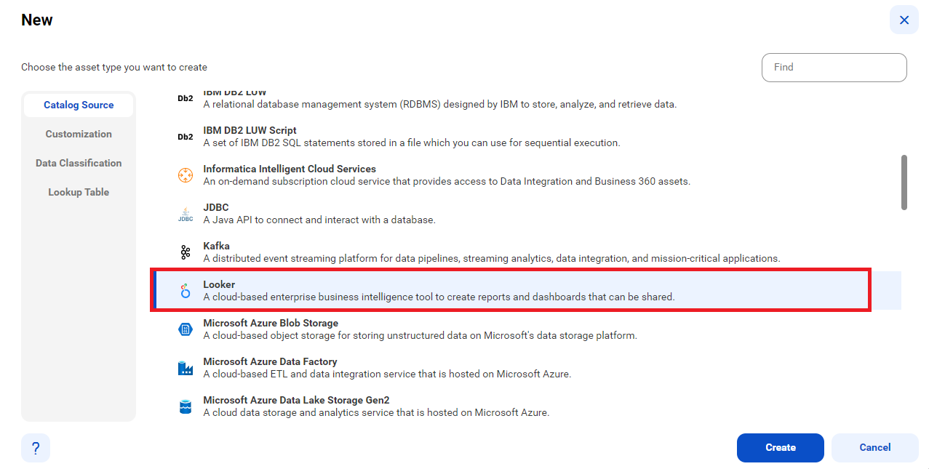
Task: Click the Azure Data Lake Storage Gen2 icon
Action: [186, 406]
